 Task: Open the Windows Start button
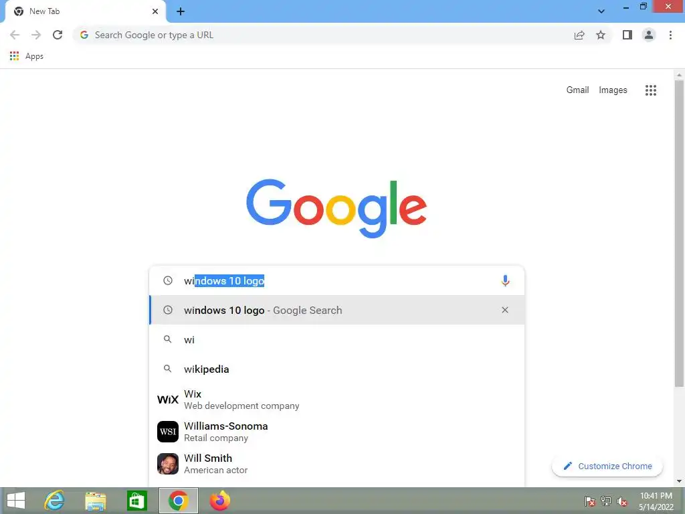(16, 501)
